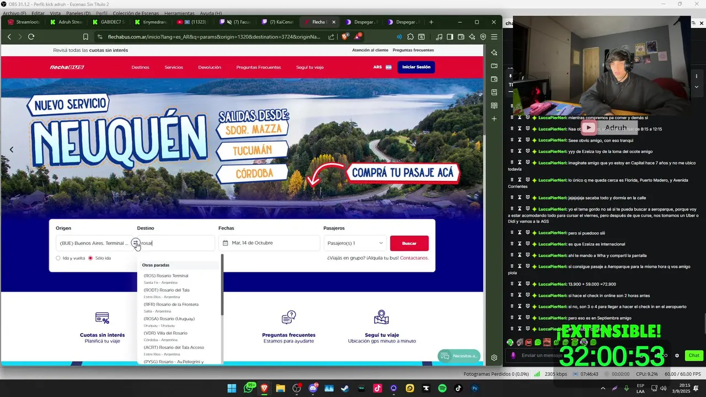Toggle the browser sidebar panel icon

(x=450, y=37)
